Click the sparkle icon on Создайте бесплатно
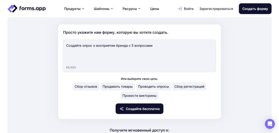This screenshot has width=279, height=133. pos(122,109)
